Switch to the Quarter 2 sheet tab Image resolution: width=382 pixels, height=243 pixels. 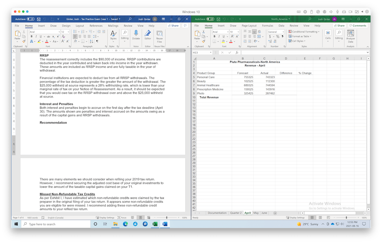click(x=236, y=213)
